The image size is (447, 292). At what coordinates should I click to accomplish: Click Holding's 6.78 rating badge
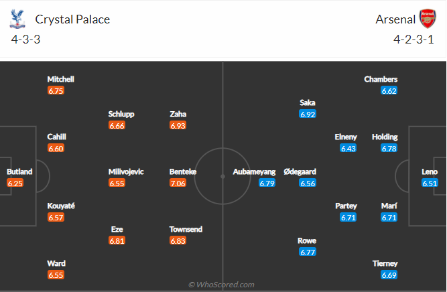[389, 148]
